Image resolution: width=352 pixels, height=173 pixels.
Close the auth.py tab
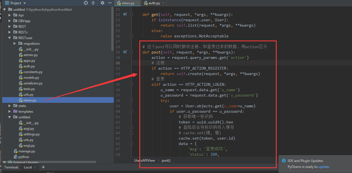coord(163,3)
